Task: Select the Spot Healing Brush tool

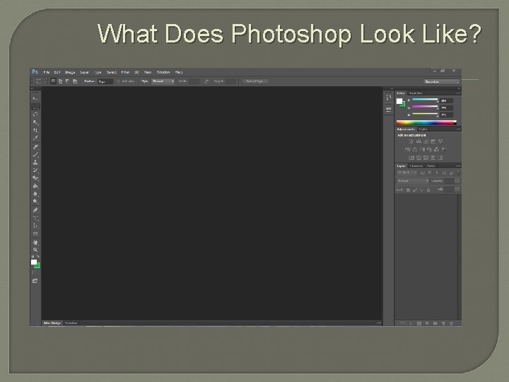Action: [35, 146]
